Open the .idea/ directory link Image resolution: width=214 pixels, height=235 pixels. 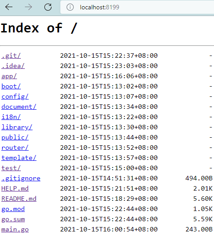click(x=13, y=66)
